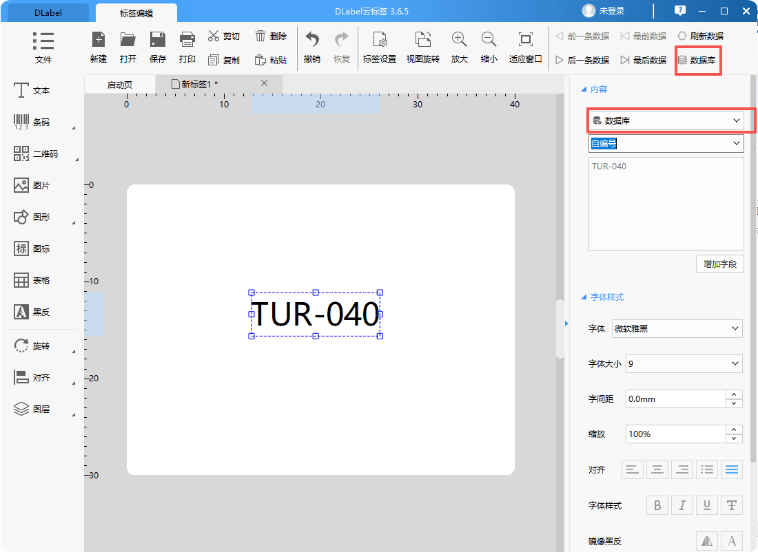Refresh data with 刷新数据
This screenshot has height=552, width=758.
coord(701,36)
